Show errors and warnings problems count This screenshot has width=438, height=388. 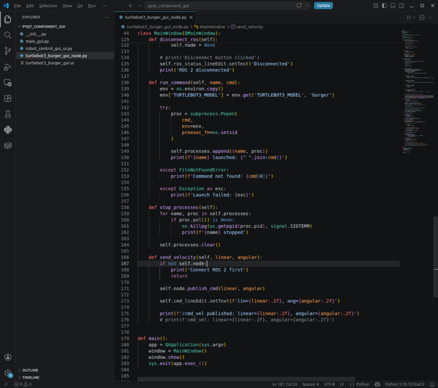coord(23,385)
